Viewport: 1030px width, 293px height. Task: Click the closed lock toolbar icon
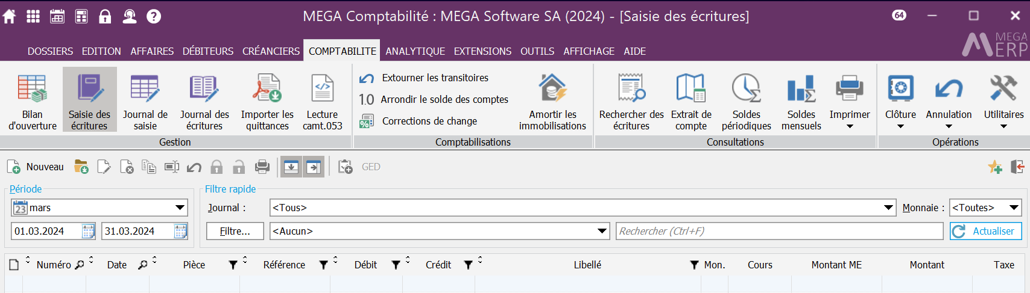pos(216,167)
